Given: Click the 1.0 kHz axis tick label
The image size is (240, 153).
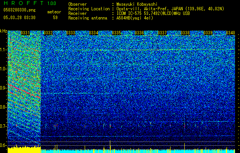Looking at the screenshot, I should coord(3,69).
